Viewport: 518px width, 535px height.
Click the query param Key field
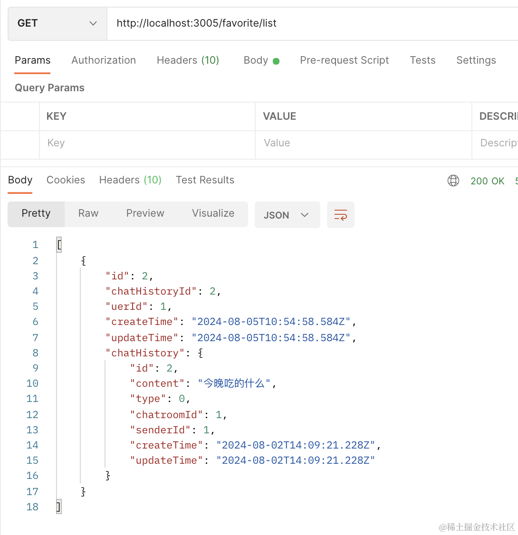(x=147, y=143)
